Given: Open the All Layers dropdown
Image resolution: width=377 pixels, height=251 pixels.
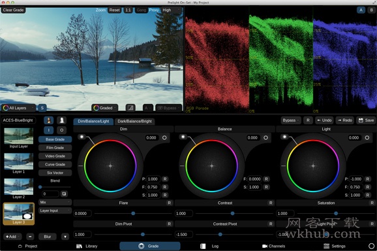Looking at the screenshot, I should point(18,108).
